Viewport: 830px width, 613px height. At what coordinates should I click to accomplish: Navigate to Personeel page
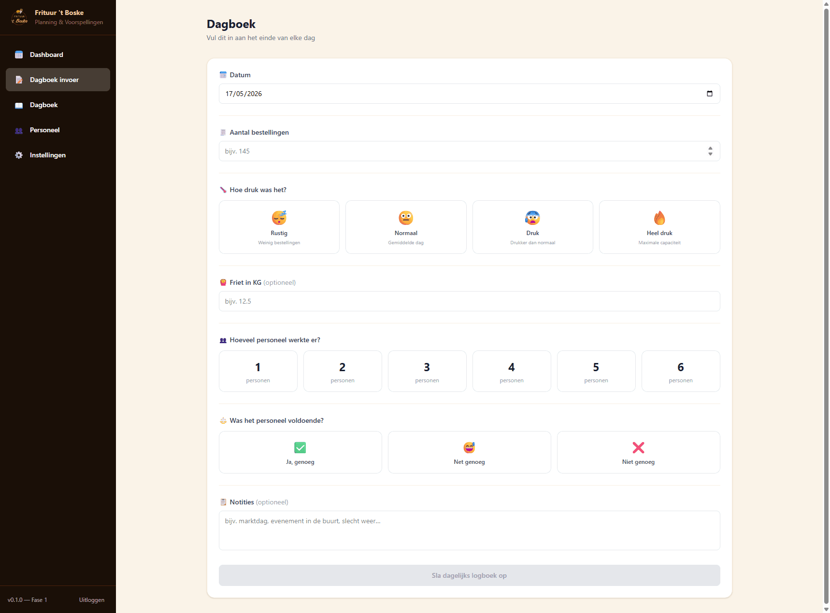58,130
